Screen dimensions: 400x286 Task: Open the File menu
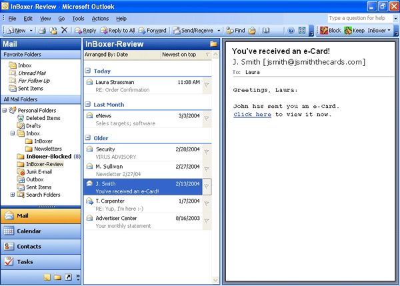coord(12,19)
